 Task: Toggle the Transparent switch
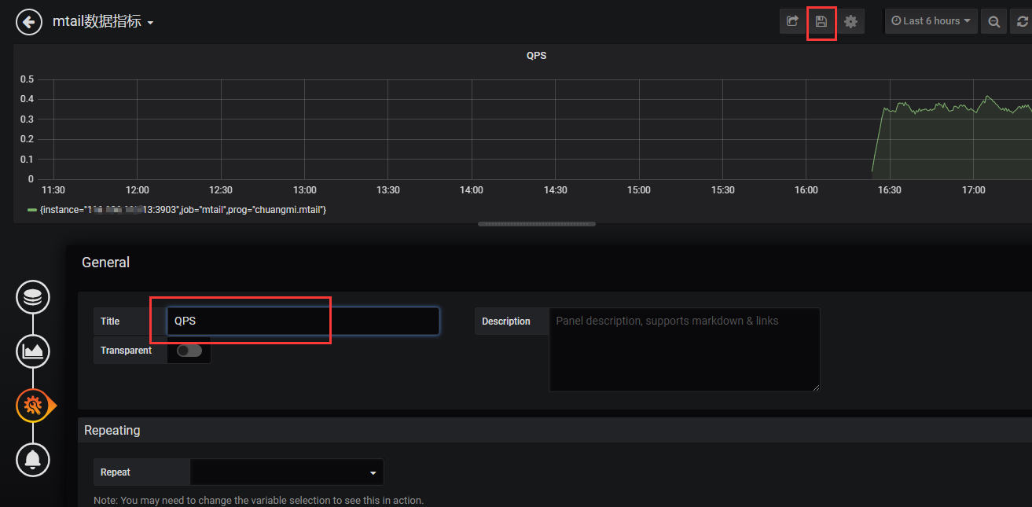(x=189, y=351)
